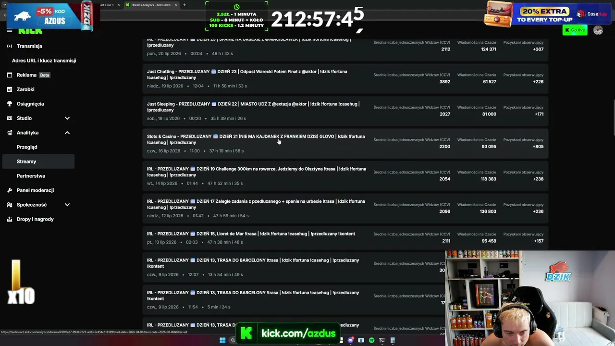Open the DZIEŃ 19 Challenge 300km stream
This screenshot has width=615, height=346.
click(345, 176)
